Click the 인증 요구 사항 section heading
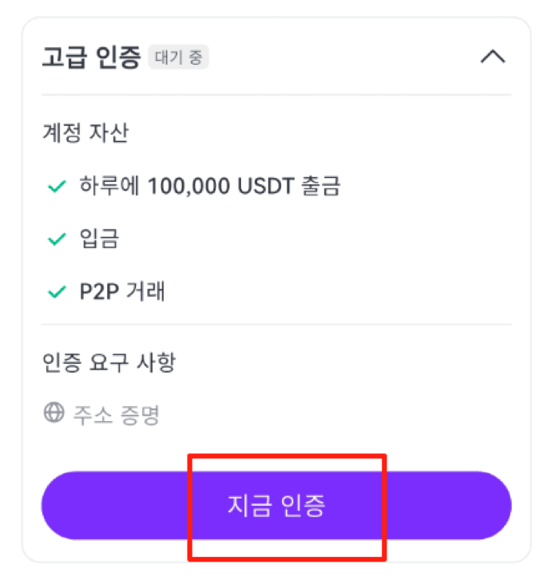 click(109, 362)
